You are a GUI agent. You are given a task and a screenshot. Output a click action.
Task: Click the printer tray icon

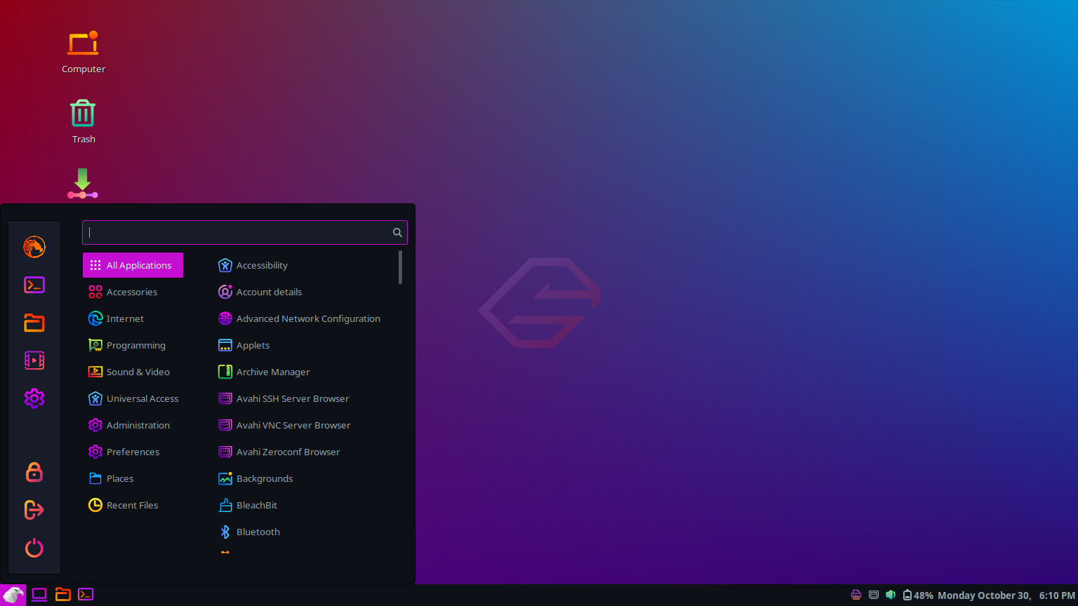click(856, 595)
